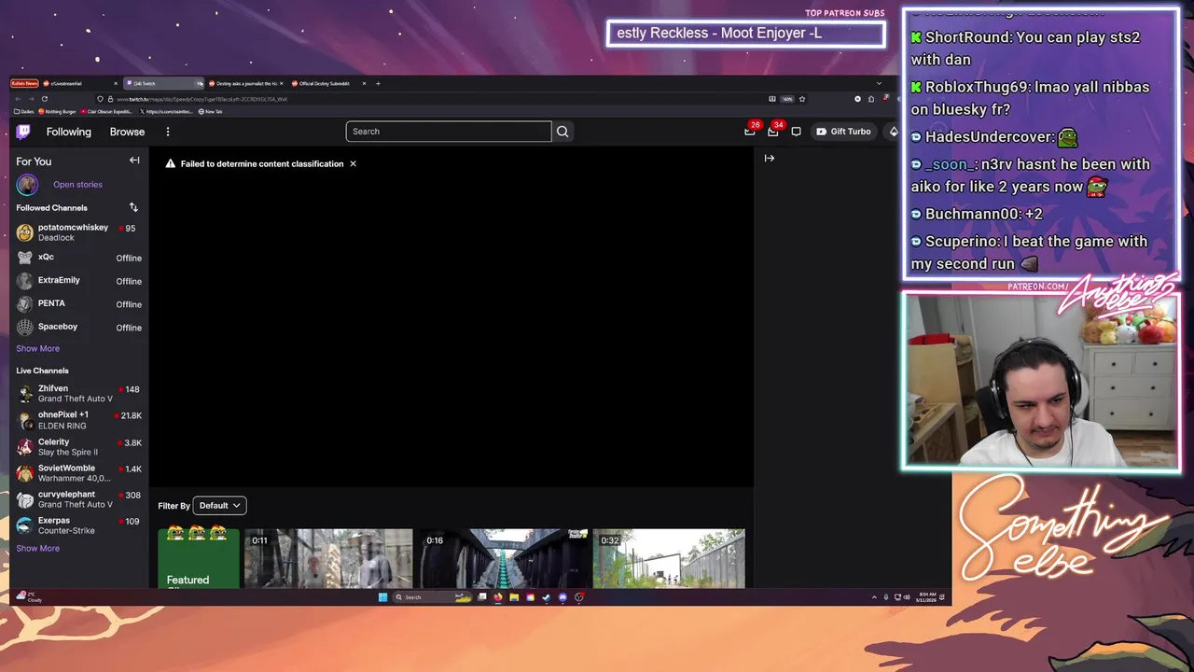Open the whispers chat bubble icon

[x=796, y=132]
